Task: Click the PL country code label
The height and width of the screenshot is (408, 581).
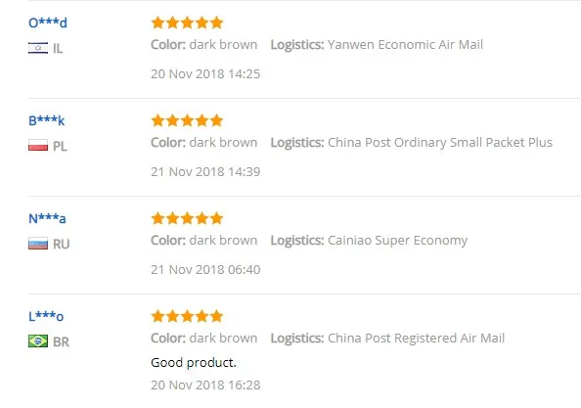Action: [x=60, y=146]
